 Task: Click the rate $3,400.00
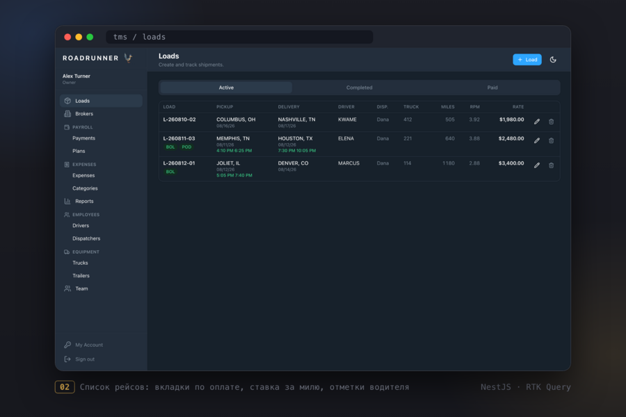coord(511,163)
